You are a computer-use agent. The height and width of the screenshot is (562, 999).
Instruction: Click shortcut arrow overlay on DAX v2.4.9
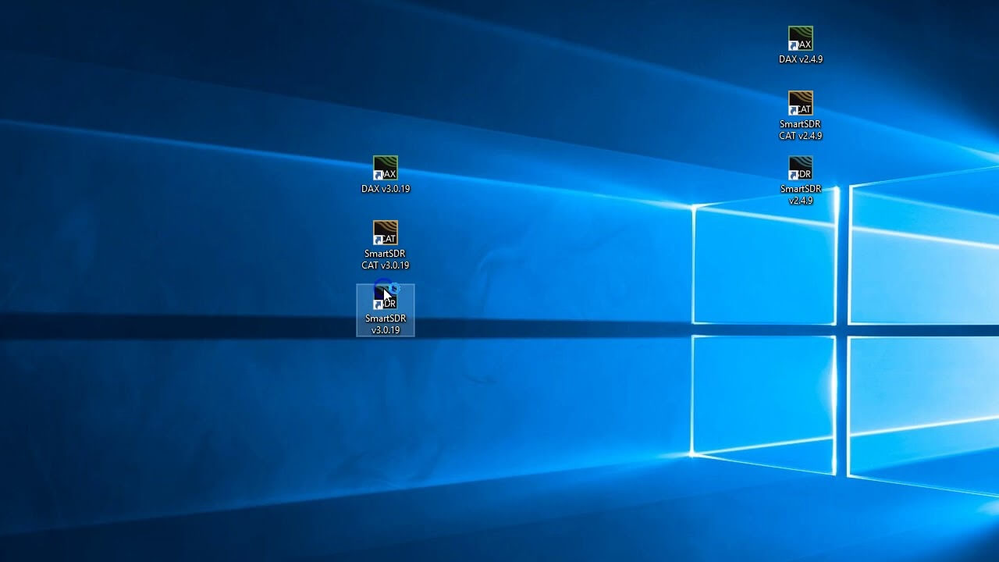793,46
